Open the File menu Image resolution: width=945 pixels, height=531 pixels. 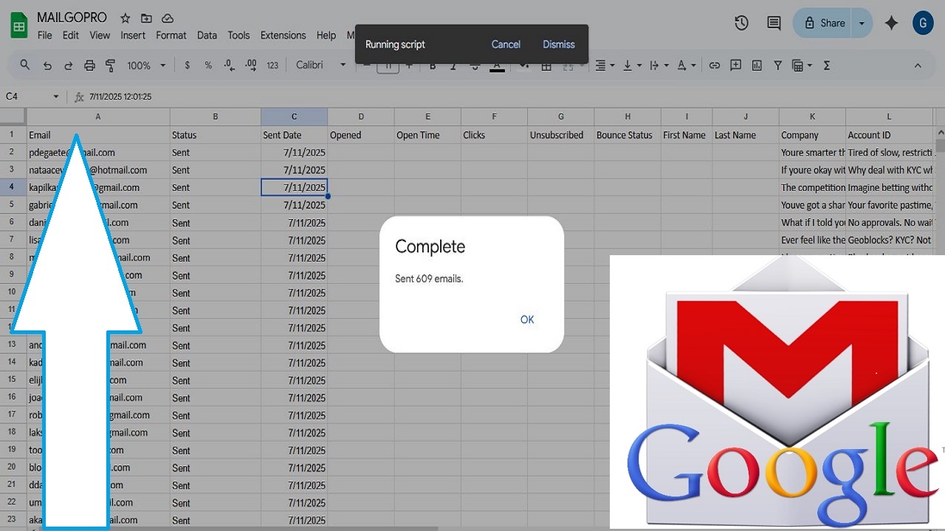pyautogui.click(x=44, y=35)
